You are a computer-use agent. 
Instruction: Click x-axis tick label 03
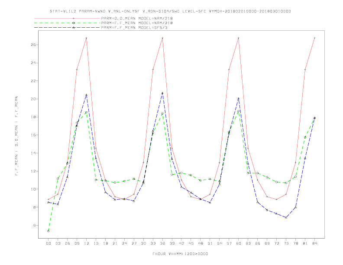(58, 243)
